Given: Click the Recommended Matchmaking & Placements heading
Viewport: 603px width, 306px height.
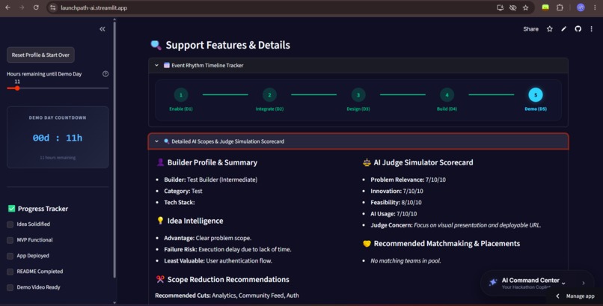Looking at the screenshot, I should 447,243.
